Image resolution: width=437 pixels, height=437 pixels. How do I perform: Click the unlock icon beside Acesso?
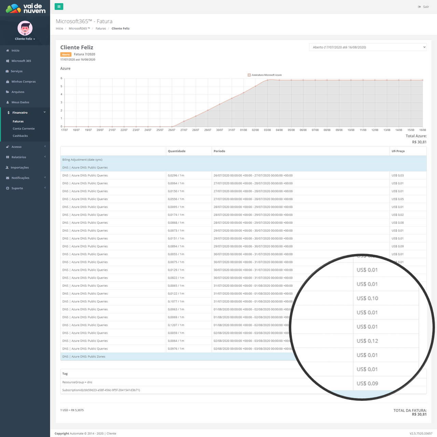pyautogui.click(x=8, y=147)
